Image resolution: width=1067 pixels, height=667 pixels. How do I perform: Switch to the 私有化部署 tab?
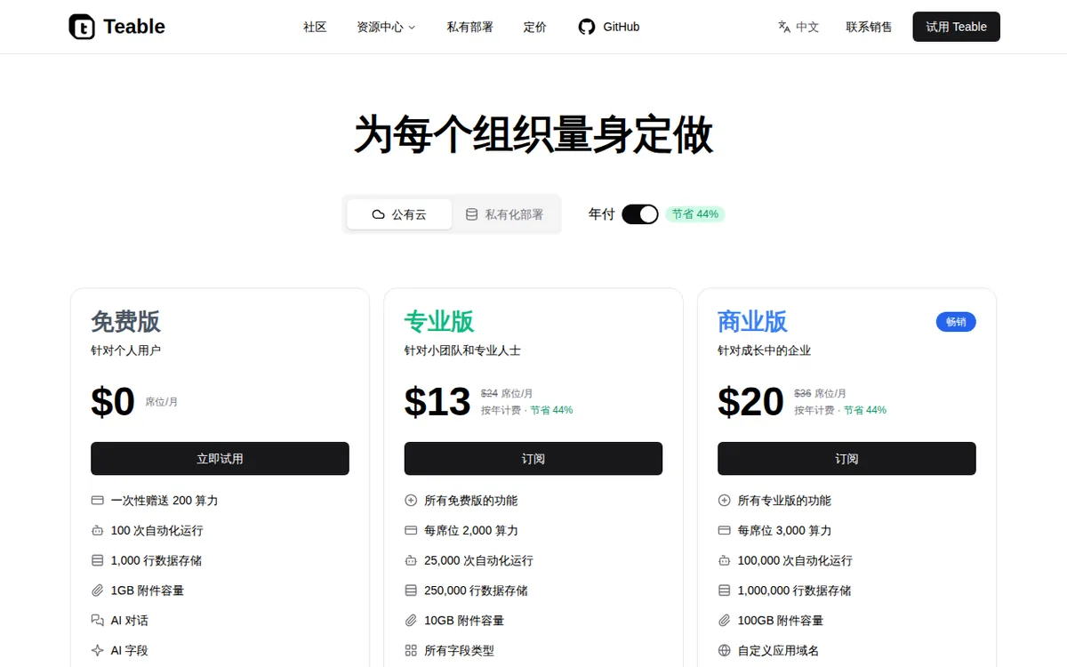click(505, 214)
